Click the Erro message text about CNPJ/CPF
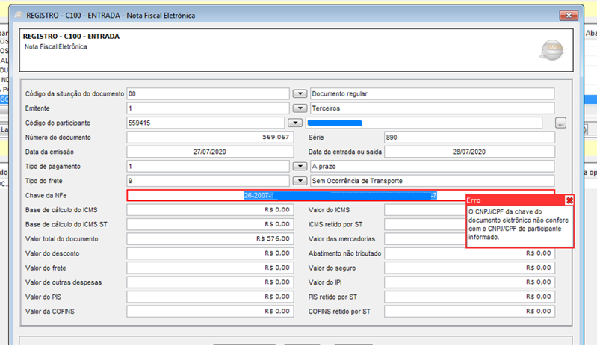597x349 pixels. pyautogui.click(x=519, y=224)
